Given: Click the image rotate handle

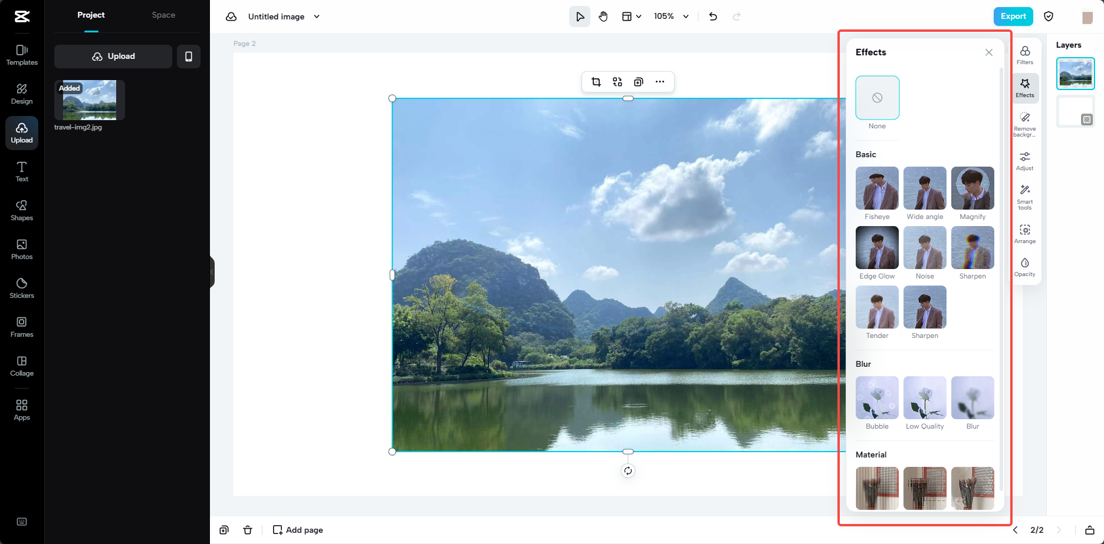Looking at the screenshot, I should point(628,470).
